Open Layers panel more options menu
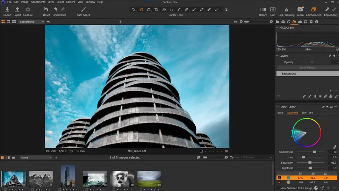 pyautogui.click(x=338, y=56)
